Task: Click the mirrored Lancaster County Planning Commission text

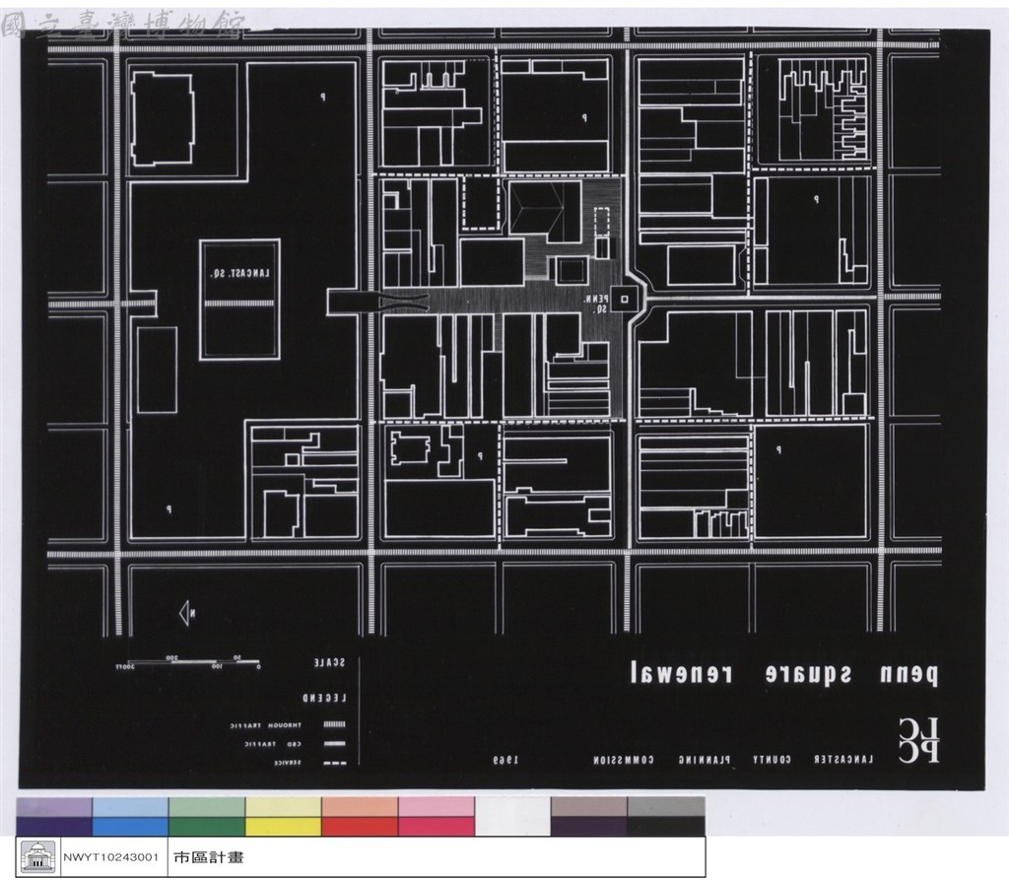Action: point(733,760)
